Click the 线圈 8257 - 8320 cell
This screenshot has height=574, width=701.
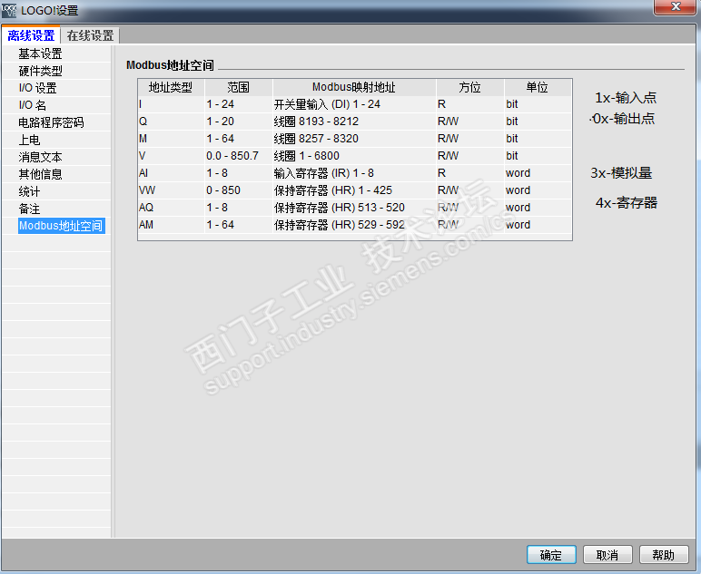pyautogui.click(x=354, y=139)
